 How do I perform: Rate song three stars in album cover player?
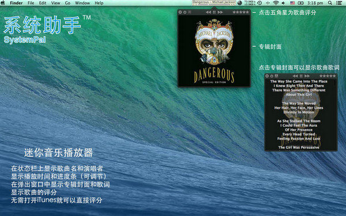tap(240, 12)
